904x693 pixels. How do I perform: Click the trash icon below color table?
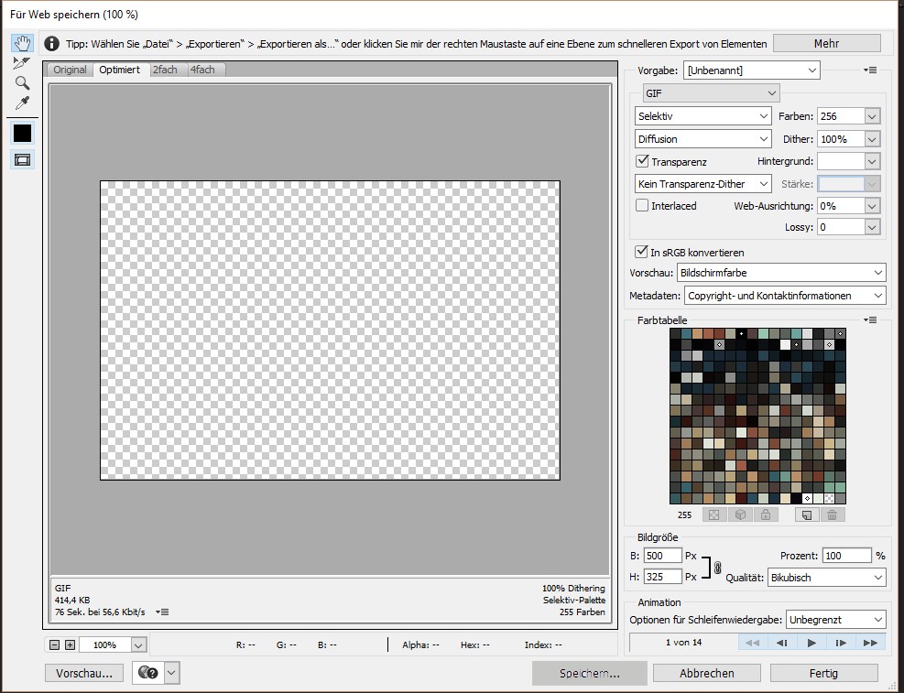pyautogui.click(x=832, y=515)
